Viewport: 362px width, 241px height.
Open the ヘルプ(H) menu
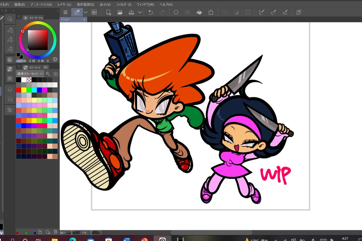tap(166, 5)
